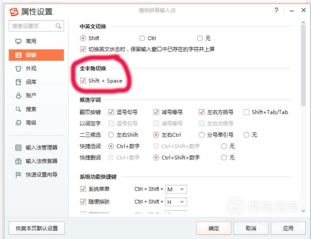Open the 高级 settings page
This screenshot has height=239, width=311.
[36, 123]
